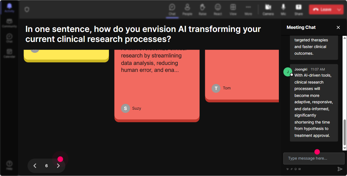Expand the Leave button dropdown arrow
This screenshot has height=176, width=347.
pyautogui.click(x=339, y=9)
